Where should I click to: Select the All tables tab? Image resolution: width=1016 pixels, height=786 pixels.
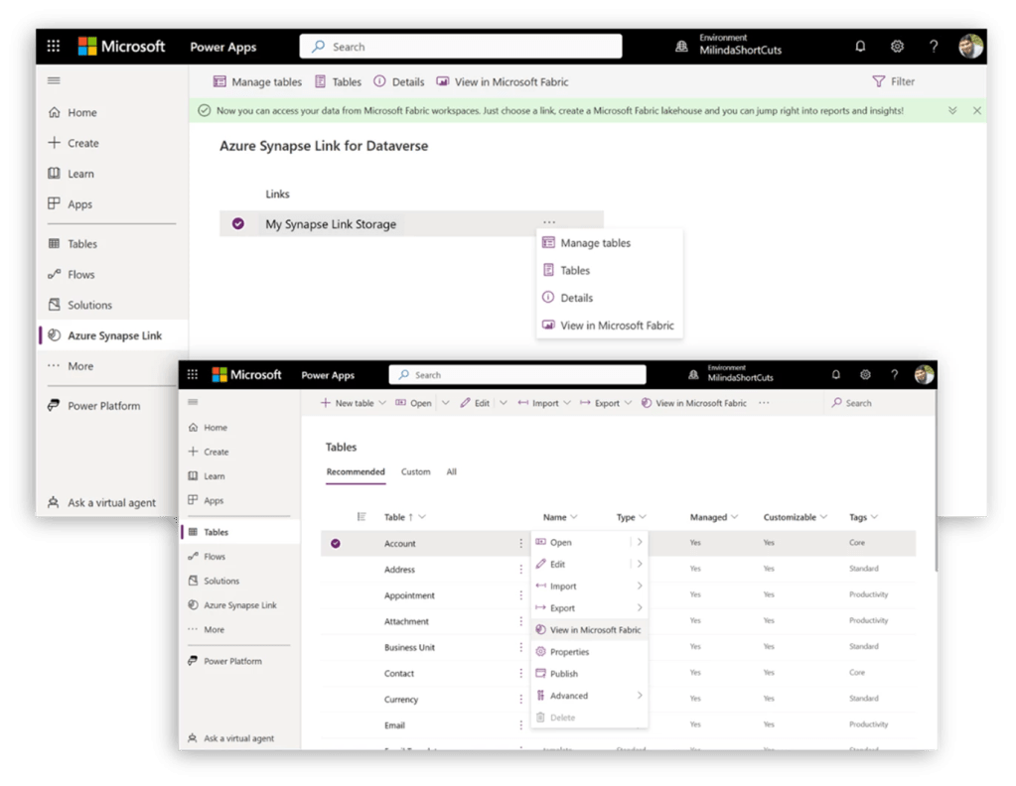(x=451, y=471)
